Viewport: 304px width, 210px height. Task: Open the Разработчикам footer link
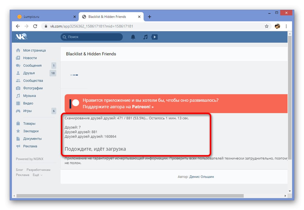click(38, 170)
